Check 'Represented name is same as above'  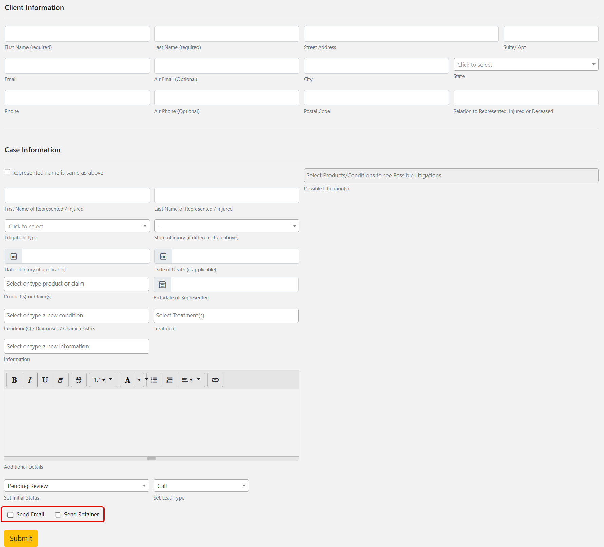pyautogui.click(x=7, y=172)
